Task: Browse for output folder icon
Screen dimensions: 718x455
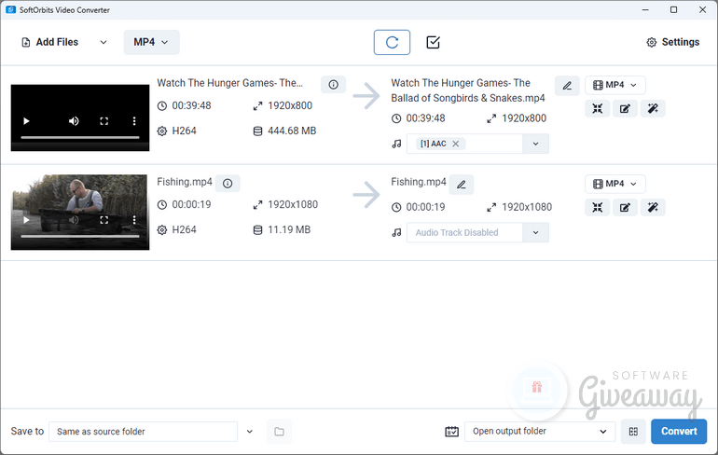Action: pos(280,432)
